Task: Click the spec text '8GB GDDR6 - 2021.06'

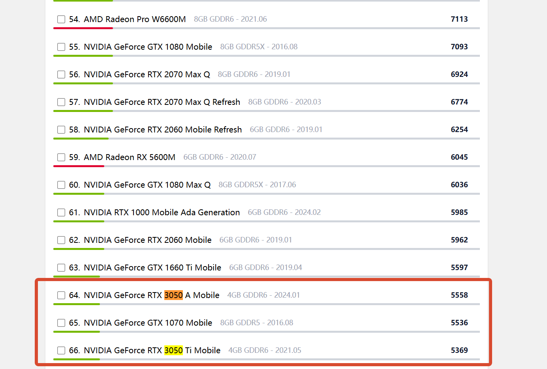Action: tap(230, 19)
